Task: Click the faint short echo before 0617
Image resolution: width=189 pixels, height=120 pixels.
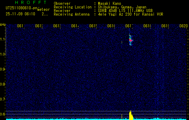Action: pyautogui.click(x=122, y=43)
